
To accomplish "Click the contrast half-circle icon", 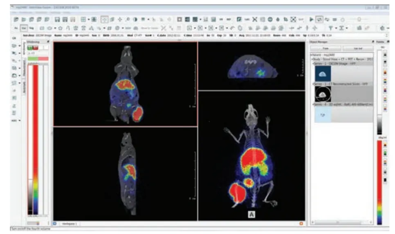I will [x=135, y=19].
